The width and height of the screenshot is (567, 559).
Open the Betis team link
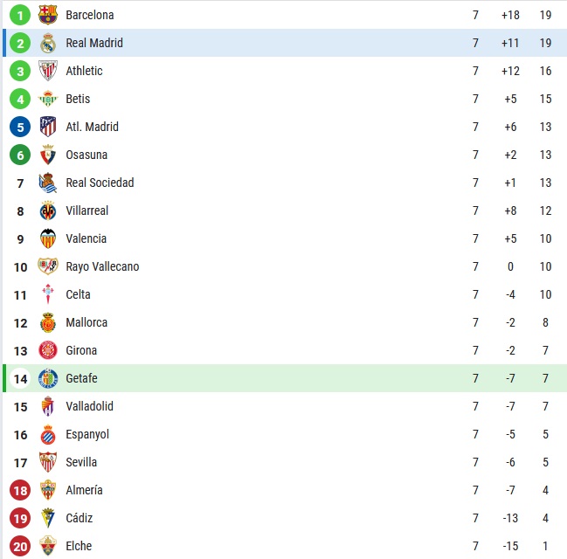(x=78, y=99)
